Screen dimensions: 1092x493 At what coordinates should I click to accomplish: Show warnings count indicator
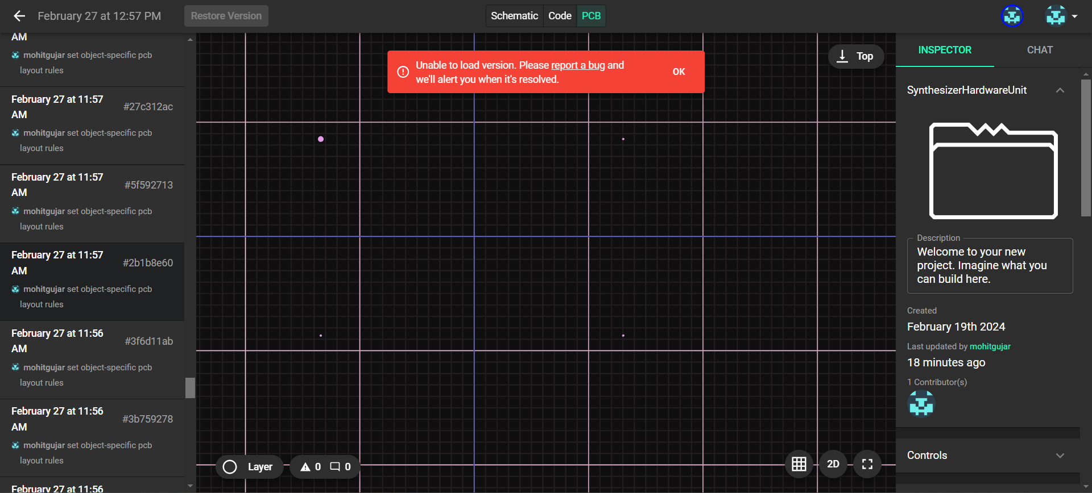pos(311,467)
